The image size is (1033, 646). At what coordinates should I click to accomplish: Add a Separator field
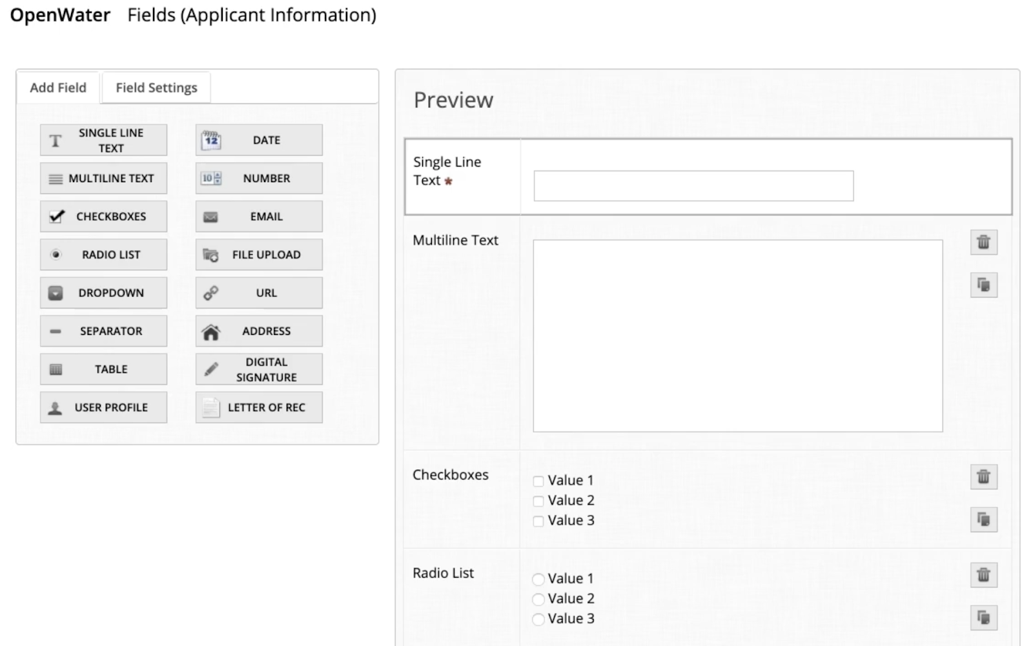[x=103, y=330]
